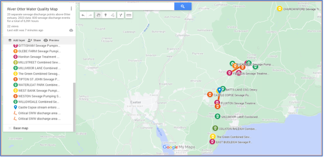Click the layer list vertical scrollbar
This screenshot has height=157, width=324.
[74, 107]
